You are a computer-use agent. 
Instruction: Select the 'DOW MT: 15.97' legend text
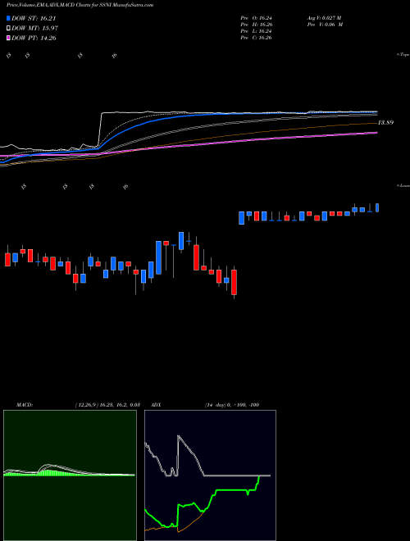[34, 29]
